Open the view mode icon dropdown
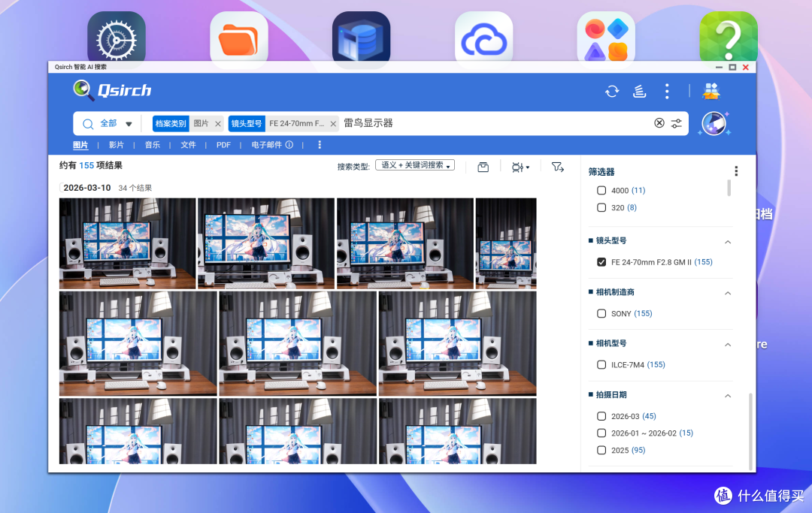The width and height of the screenshot is (812, 513). click(x=520, y=167)
